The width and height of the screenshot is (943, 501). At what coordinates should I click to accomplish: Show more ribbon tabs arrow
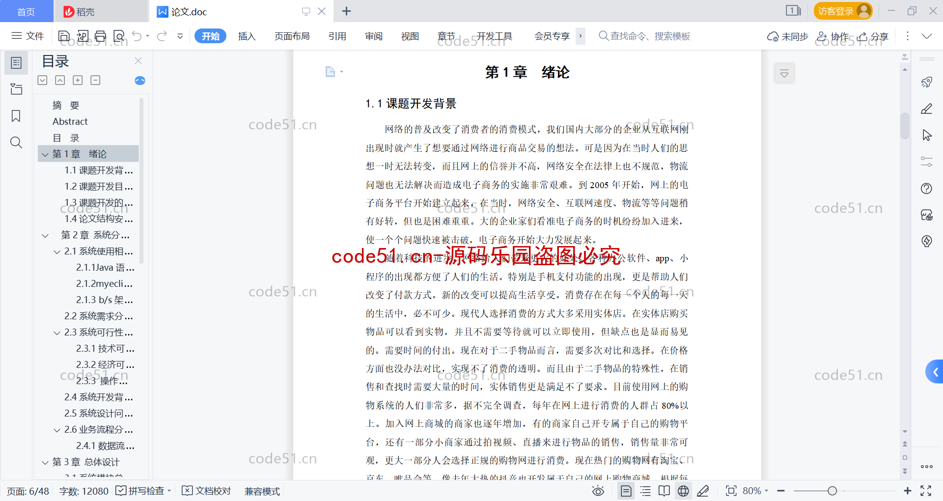[581, 36]
